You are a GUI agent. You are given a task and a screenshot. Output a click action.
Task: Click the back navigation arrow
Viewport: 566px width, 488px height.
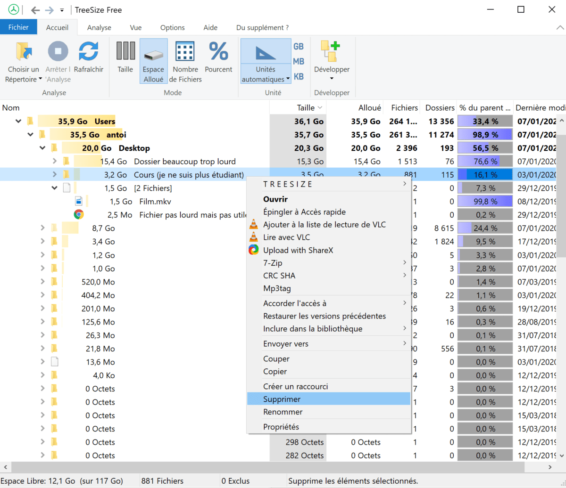pos(35,10)
